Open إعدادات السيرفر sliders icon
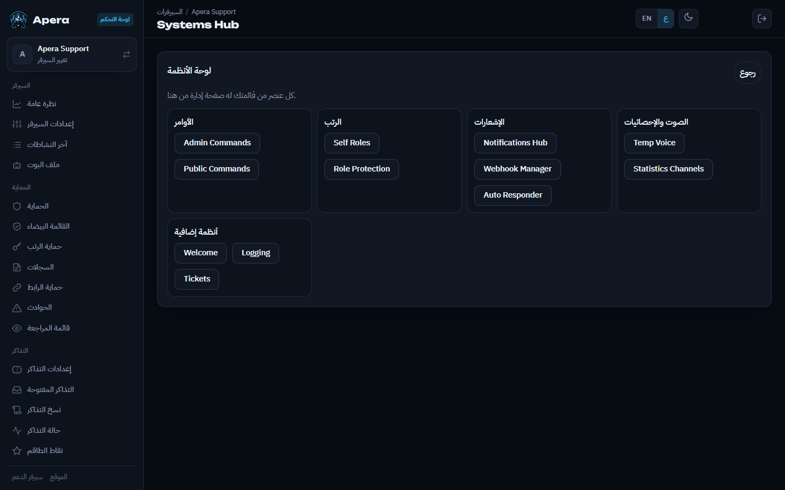Screen dimensions: 785x490 [17, 124]
